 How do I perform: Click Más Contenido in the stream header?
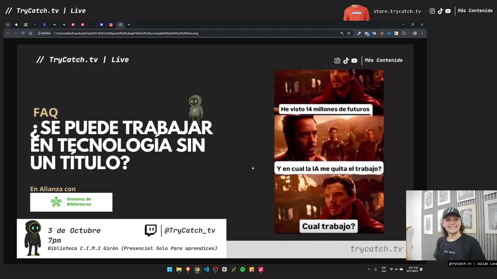click(x=475, y=11)
